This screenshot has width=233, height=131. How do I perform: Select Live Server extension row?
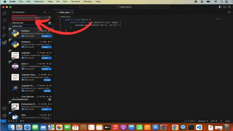point(31,97)
